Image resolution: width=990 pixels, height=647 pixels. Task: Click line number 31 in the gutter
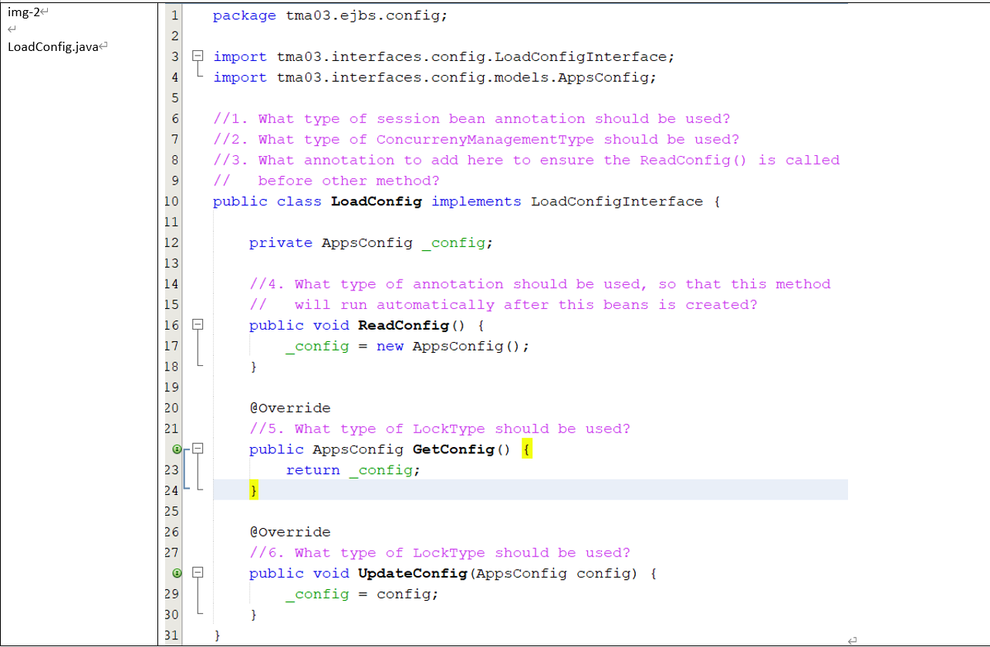coord(171,635)
